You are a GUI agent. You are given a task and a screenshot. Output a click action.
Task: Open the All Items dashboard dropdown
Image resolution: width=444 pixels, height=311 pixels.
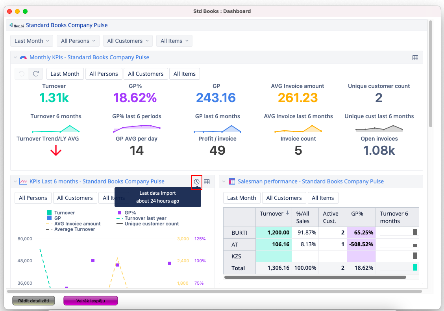174,41
